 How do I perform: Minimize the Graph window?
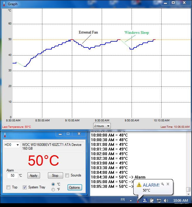point(165,3)
